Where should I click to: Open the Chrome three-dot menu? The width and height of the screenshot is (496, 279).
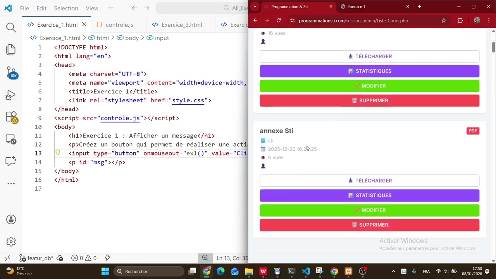coord(489,21)
